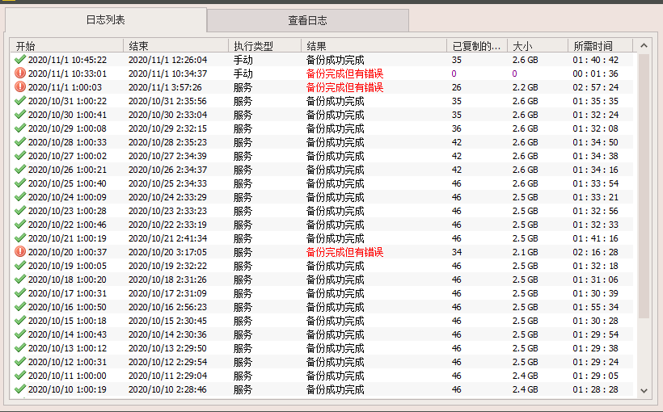
Task: Click the green checkmark for 2020/10/31 1:00:22
Action: point(20,101)
